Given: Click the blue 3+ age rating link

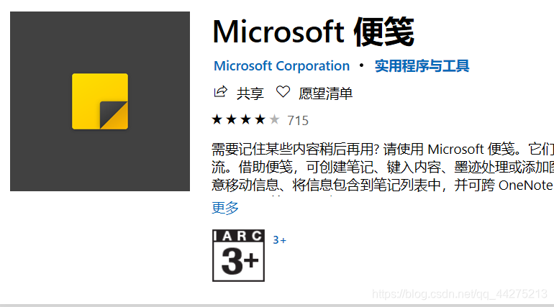Looking at the screenshot, I should pyautogui.click(x=279, y=240).
